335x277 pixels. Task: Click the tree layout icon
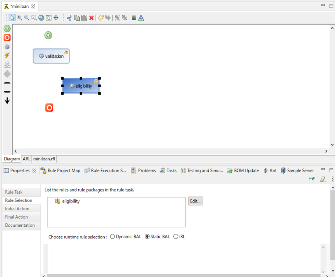[x=141, y=18]
